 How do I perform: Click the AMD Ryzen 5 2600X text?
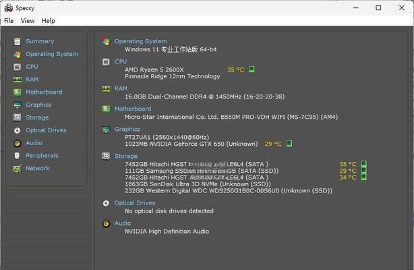[154, 70]
